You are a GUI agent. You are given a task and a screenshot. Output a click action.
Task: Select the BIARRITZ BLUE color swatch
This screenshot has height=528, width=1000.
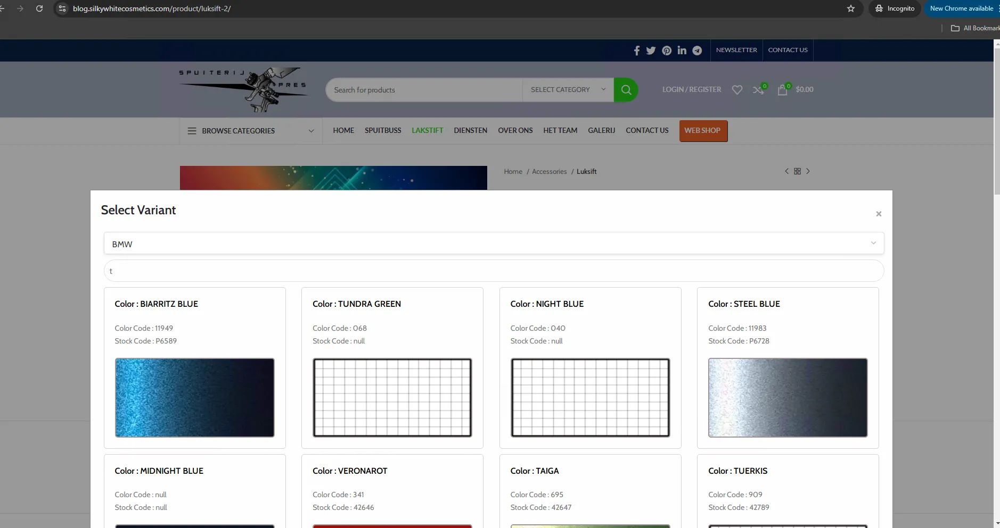click(x=194, y=398)
